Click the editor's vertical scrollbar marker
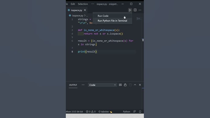This screenshot has height=118, width=210. click(143, 40)
